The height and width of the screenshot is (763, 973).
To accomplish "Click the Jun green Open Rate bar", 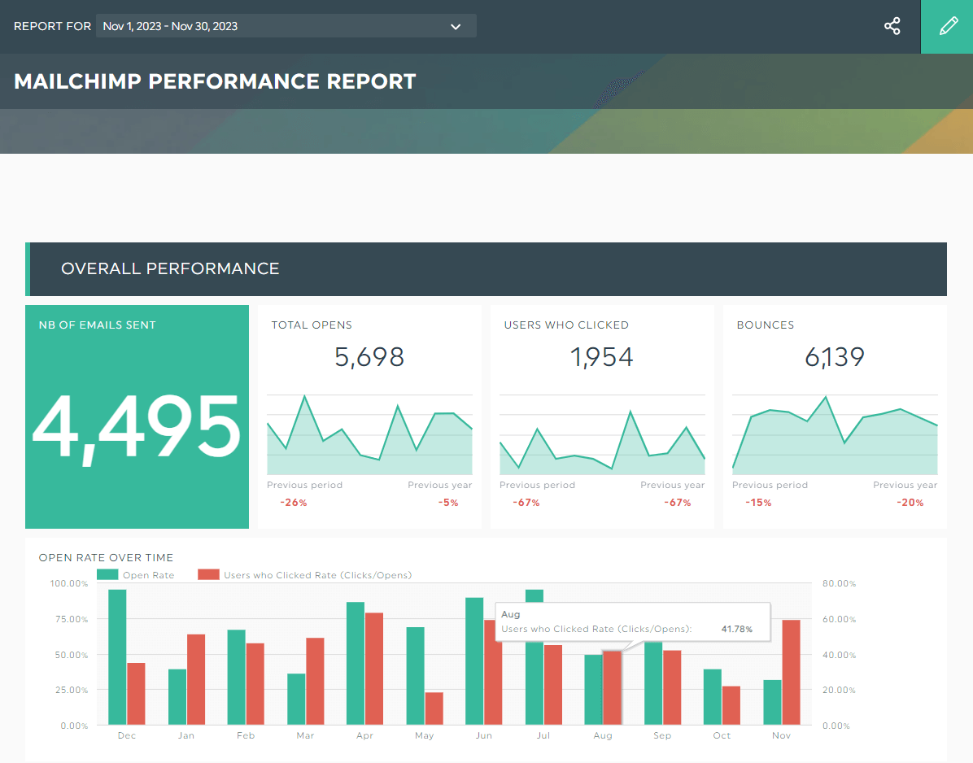I will click(475, 661).
